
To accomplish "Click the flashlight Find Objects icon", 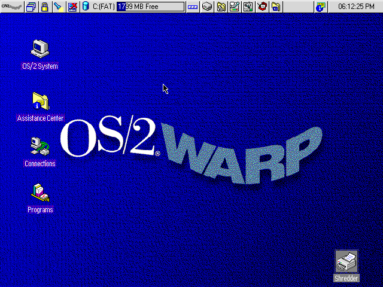I will point(57,7).
